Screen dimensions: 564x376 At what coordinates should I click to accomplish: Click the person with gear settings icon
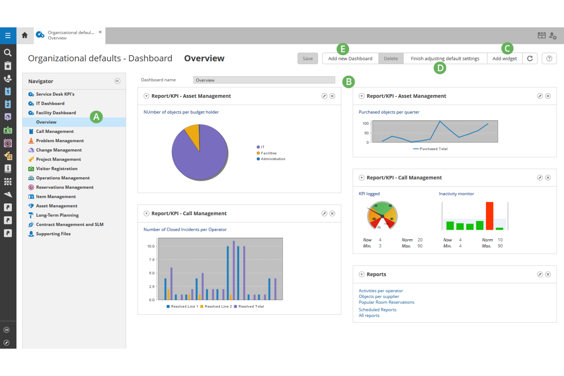pos(554,35)
